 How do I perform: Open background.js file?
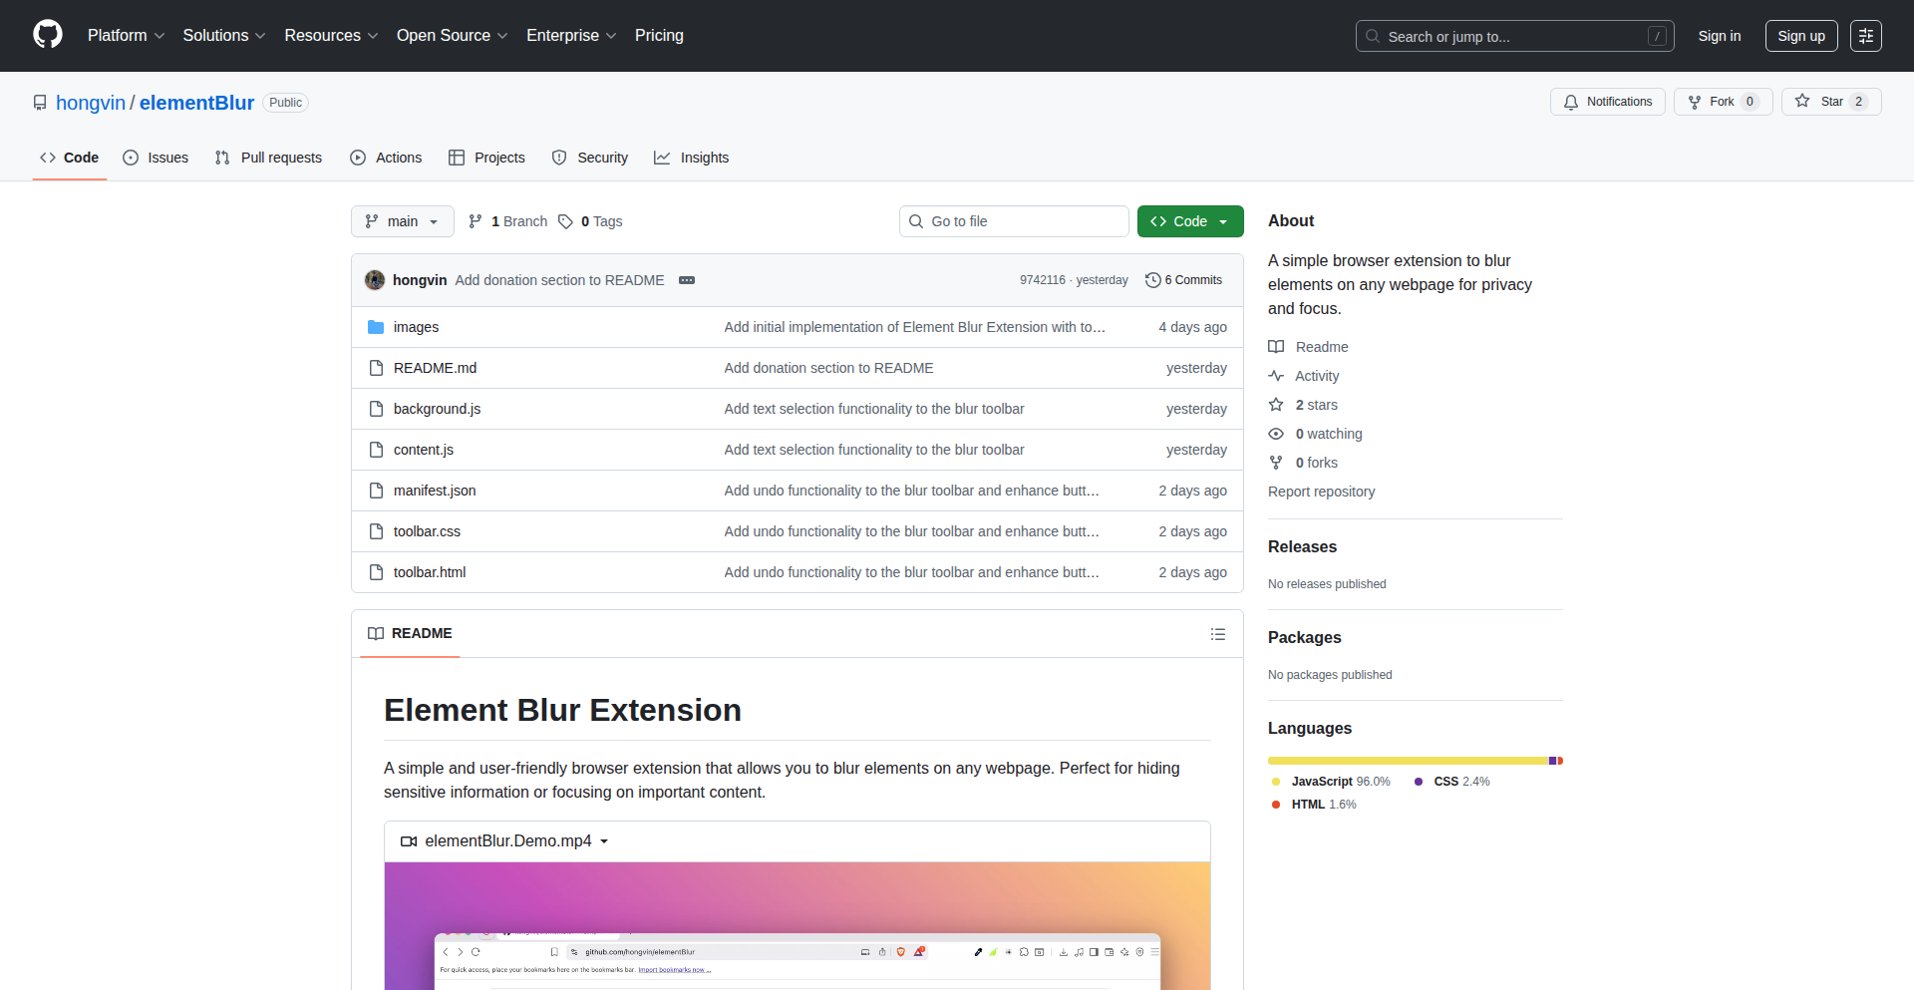(x=437, y=409)
